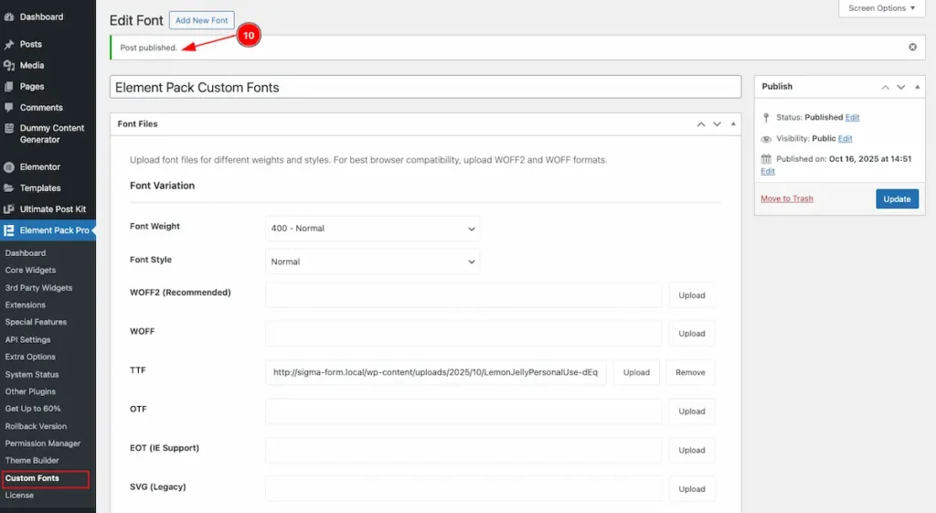Open Media via its sidebar icon
This screenshot has width=936, height=513.
tap(9, 65)
